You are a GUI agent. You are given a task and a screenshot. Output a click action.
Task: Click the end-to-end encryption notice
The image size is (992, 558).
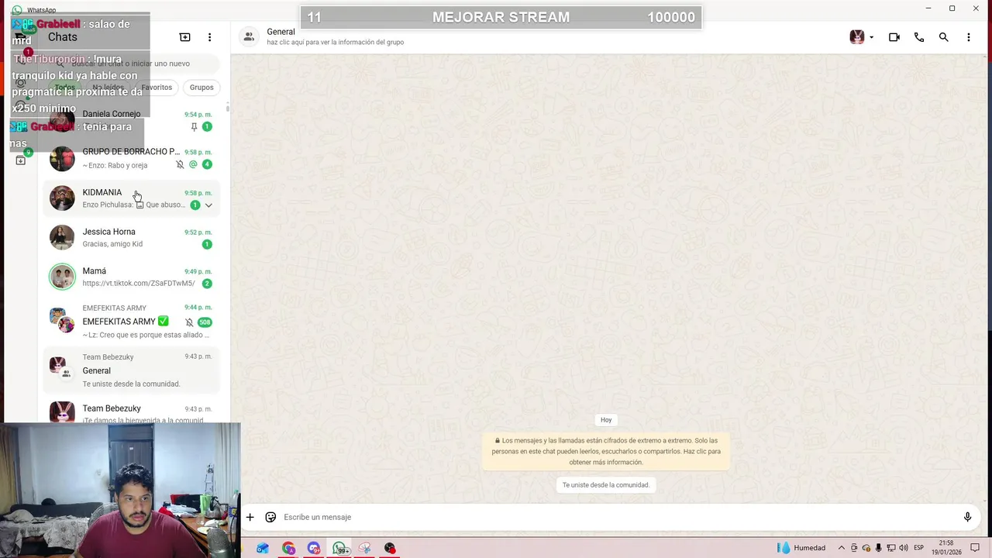coord(606,451)
